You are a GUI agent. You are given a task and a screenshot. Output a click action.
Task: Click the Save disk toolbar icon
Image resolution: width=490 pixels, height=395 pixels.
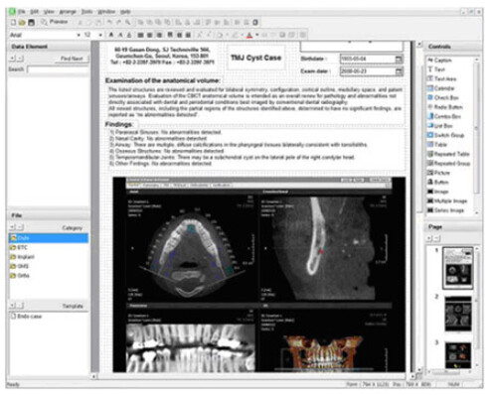[31, 23]
